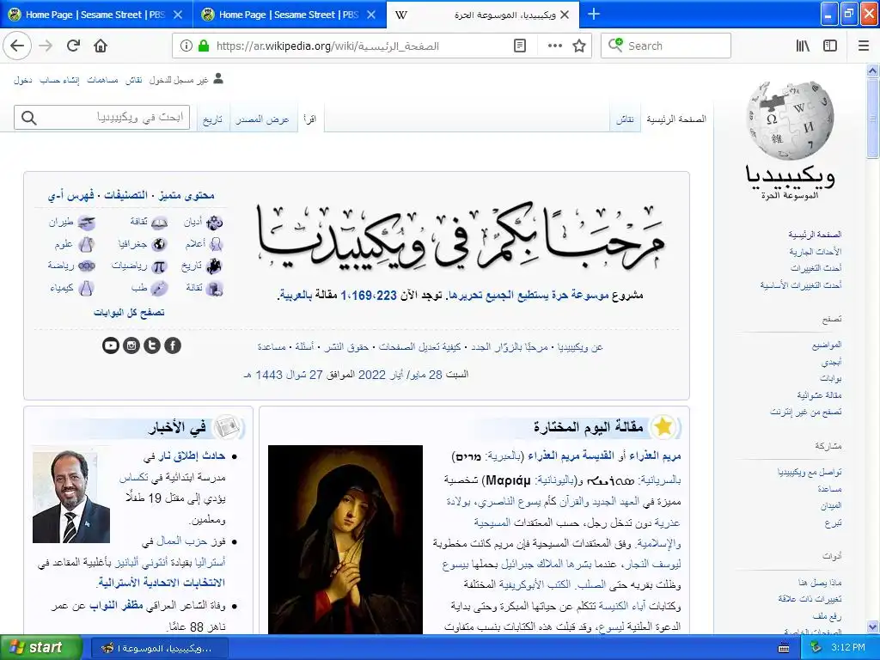Open the browser home page icon
880x660 pixels.
[101, 46]
